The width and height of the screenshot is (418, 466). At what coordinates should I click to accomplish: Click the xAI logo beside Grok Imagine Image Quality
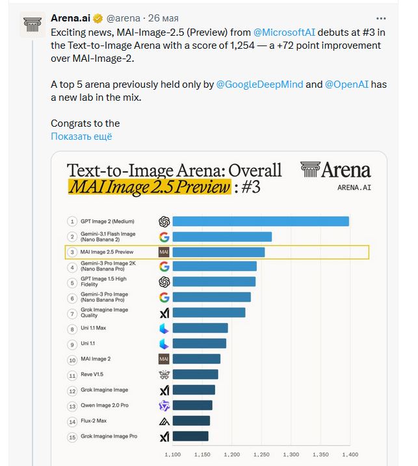tap(164, 313)
